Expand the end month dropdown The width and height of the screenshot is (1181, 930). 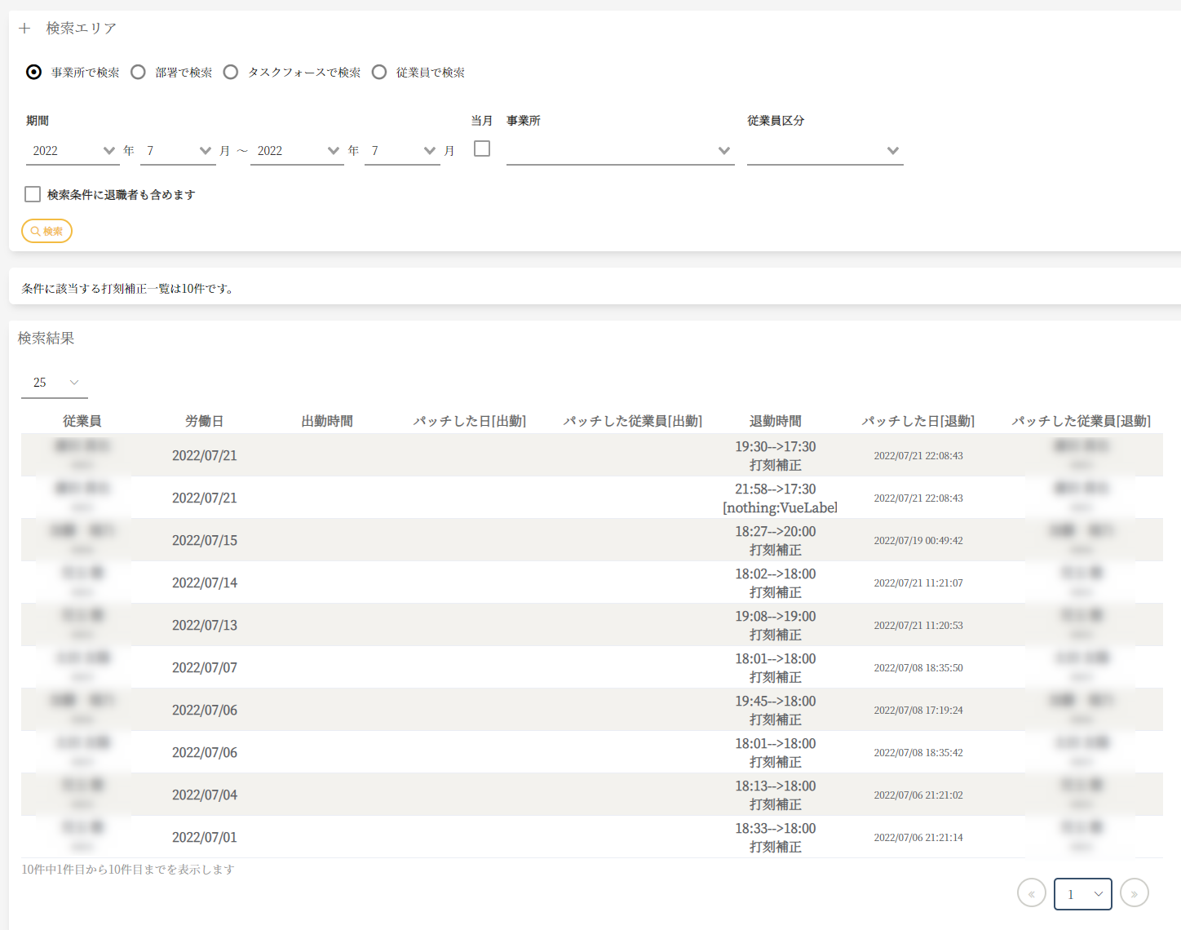click(x=402, y=151)
